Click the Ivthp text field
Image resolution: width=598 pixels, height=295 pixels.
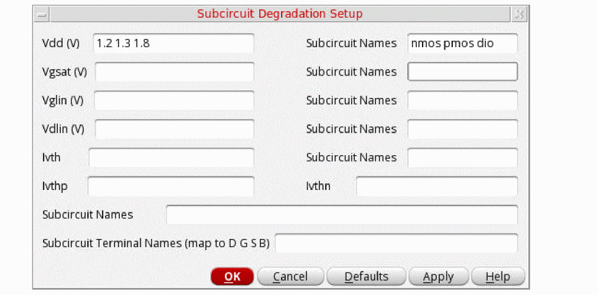[x=171, y=186]
